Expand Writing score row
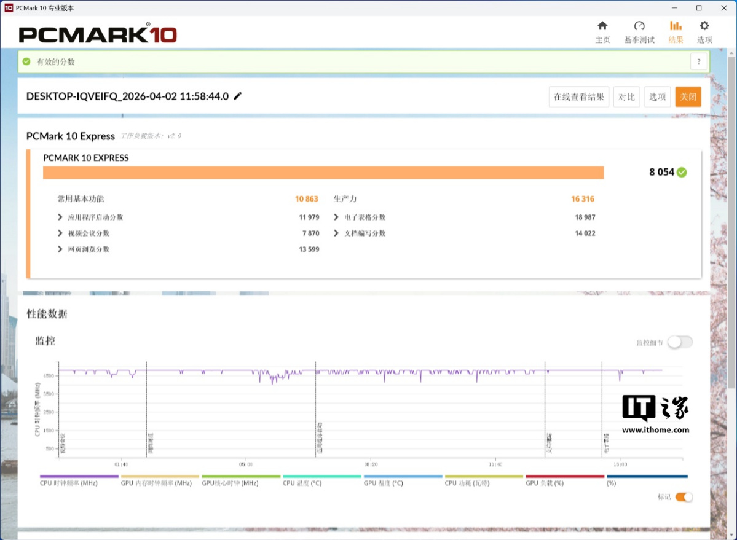The height and width of the screenshot is (540, 737). coord(337,233)
